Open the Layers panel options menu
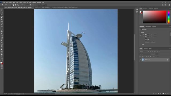Screen dimensions: 171x96 pyautogui.click(x=170, y=49)
